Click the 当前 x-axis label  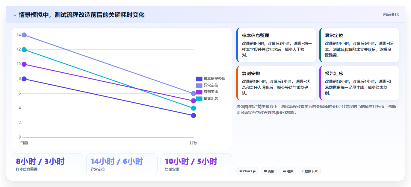point(24,143)
